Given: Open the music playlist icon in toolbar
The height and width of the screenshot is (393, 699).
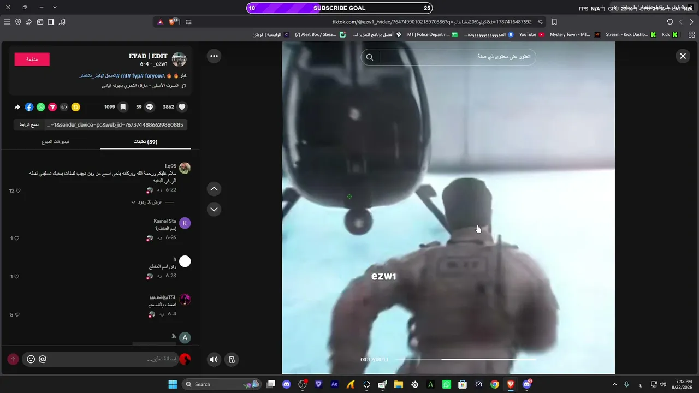Looking at the screenshot, I should click(x=62, y=22).
